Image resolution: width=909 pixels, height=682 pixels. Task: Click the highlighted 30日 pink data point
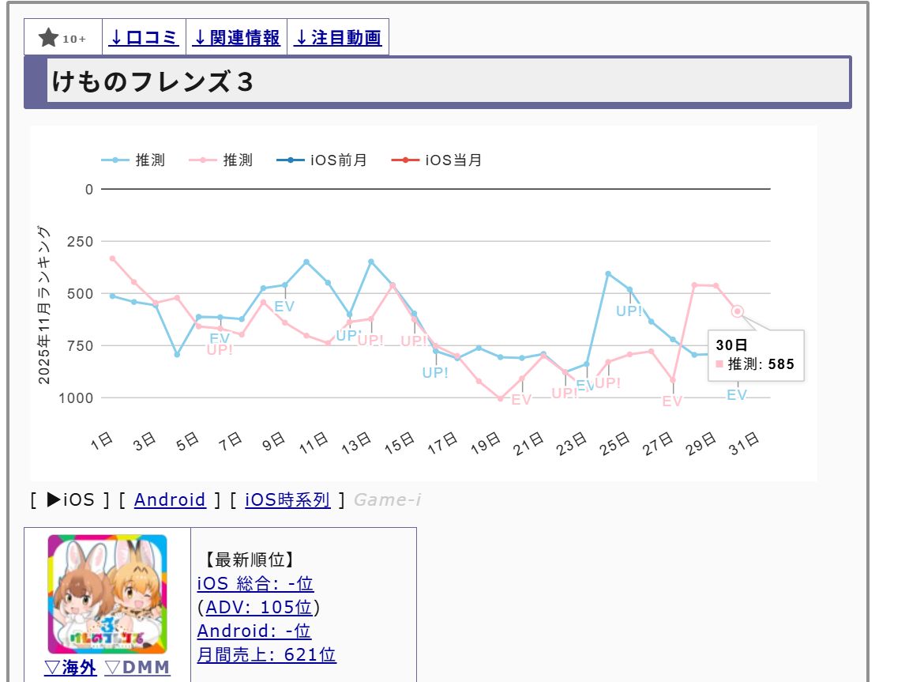tap(738, 311)
